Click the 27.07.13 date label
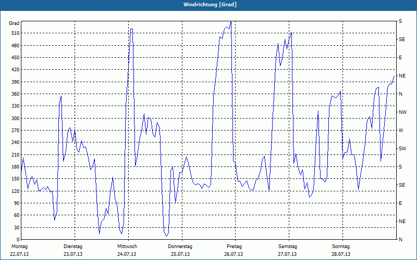Viewport: 417px width, 260px height. (287, 254)
